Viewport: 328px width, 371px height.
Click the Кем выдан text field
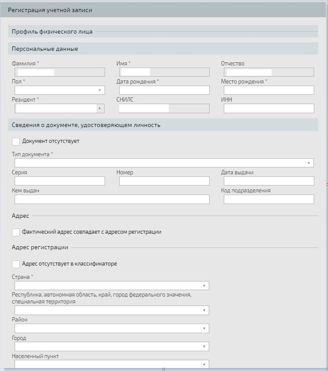(112, 199)
